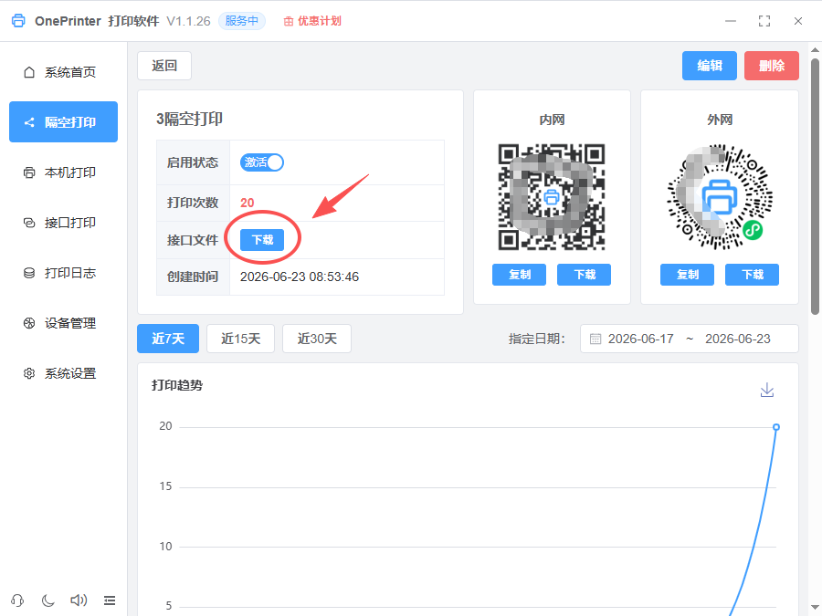Click the customer support headset icon
The width and height of the screenshot is (822, 616).
pos(17,600)
